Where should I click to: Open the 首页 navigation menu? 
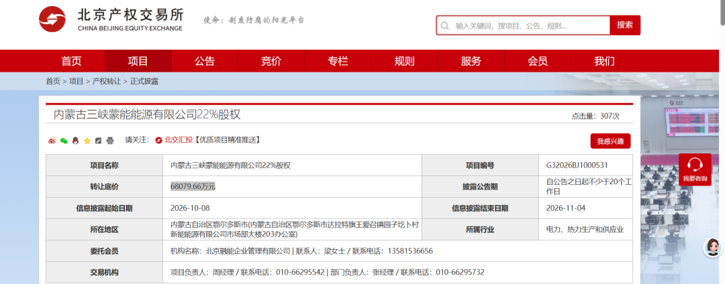coord(72,61)
